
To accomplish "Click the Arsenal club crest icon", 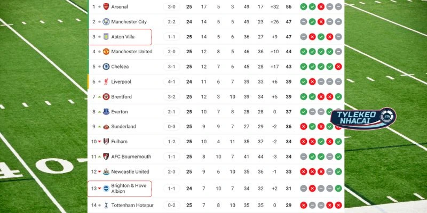I will click(x=106, y=7).
